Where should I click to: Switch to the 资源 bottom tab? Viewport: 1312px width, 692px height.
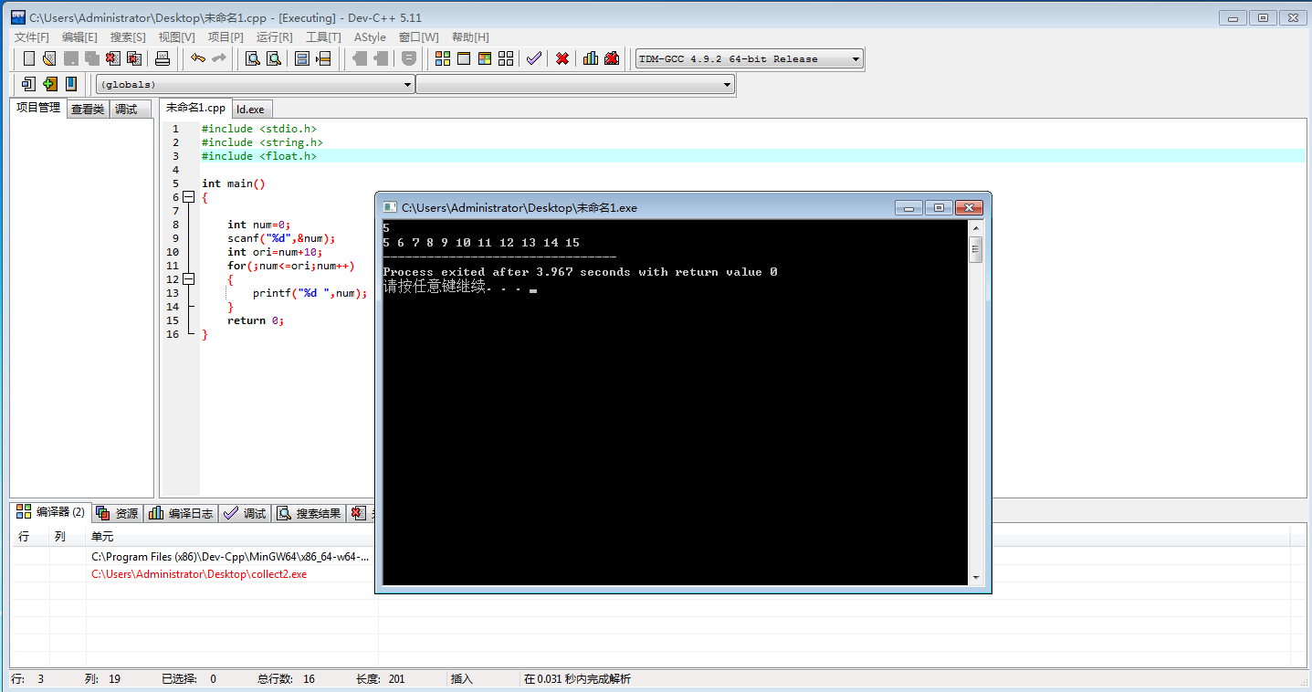118,514
